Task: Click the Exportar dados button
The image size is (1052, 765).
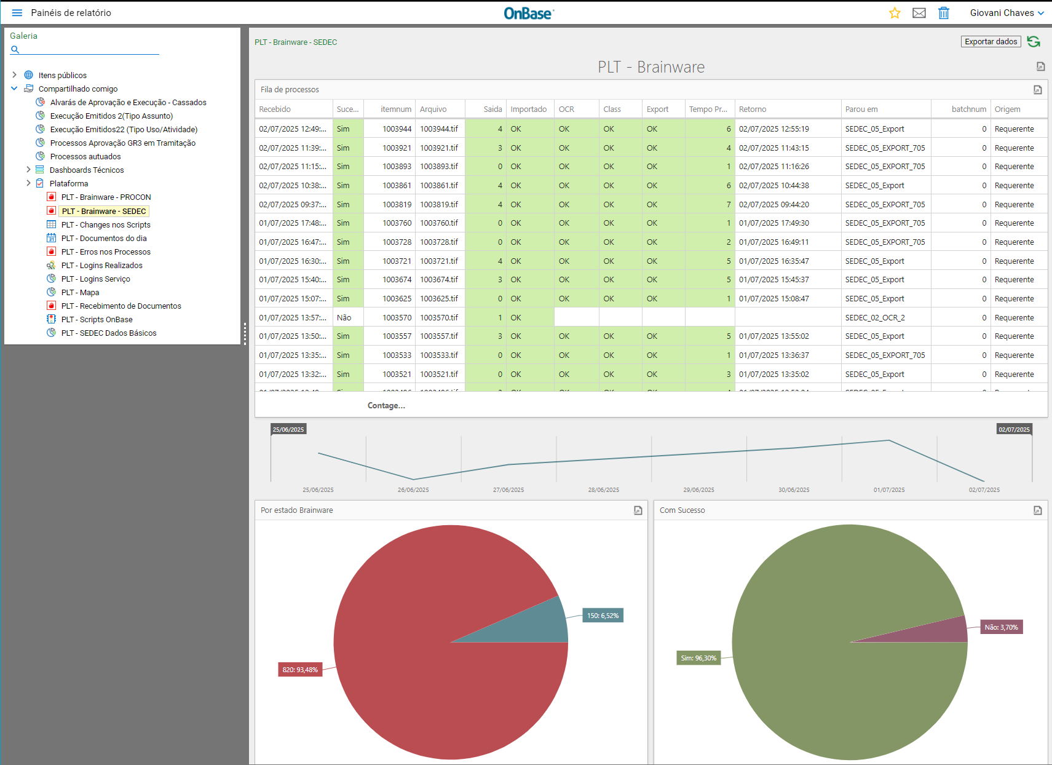Action: [x=991, y=42]
